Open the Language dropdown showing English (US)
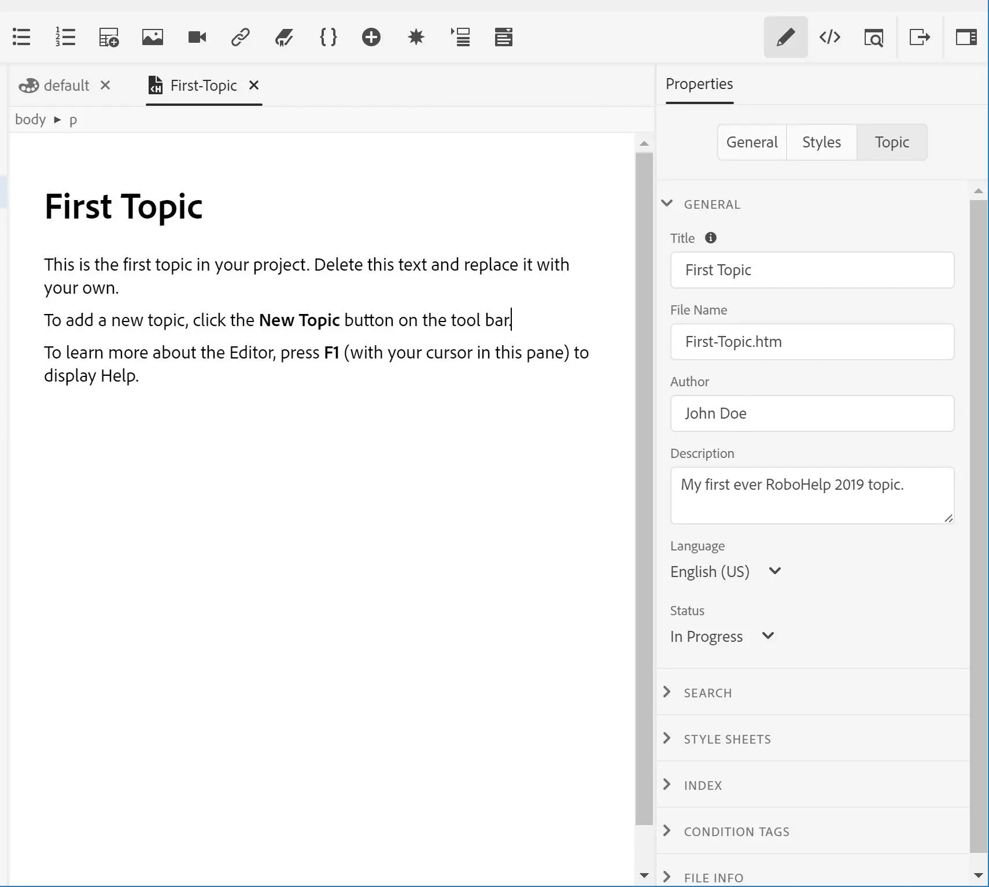Screen dimensions: 989x887 pyautogui.click(x=726, y=571)
